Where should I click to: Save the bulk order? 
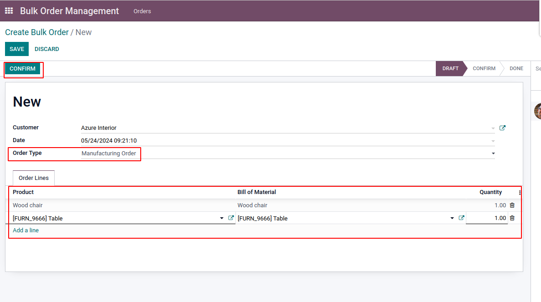point(16,49)
